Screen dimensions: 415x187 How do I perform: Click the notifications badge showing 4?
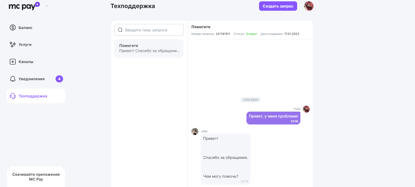point(59,79)
